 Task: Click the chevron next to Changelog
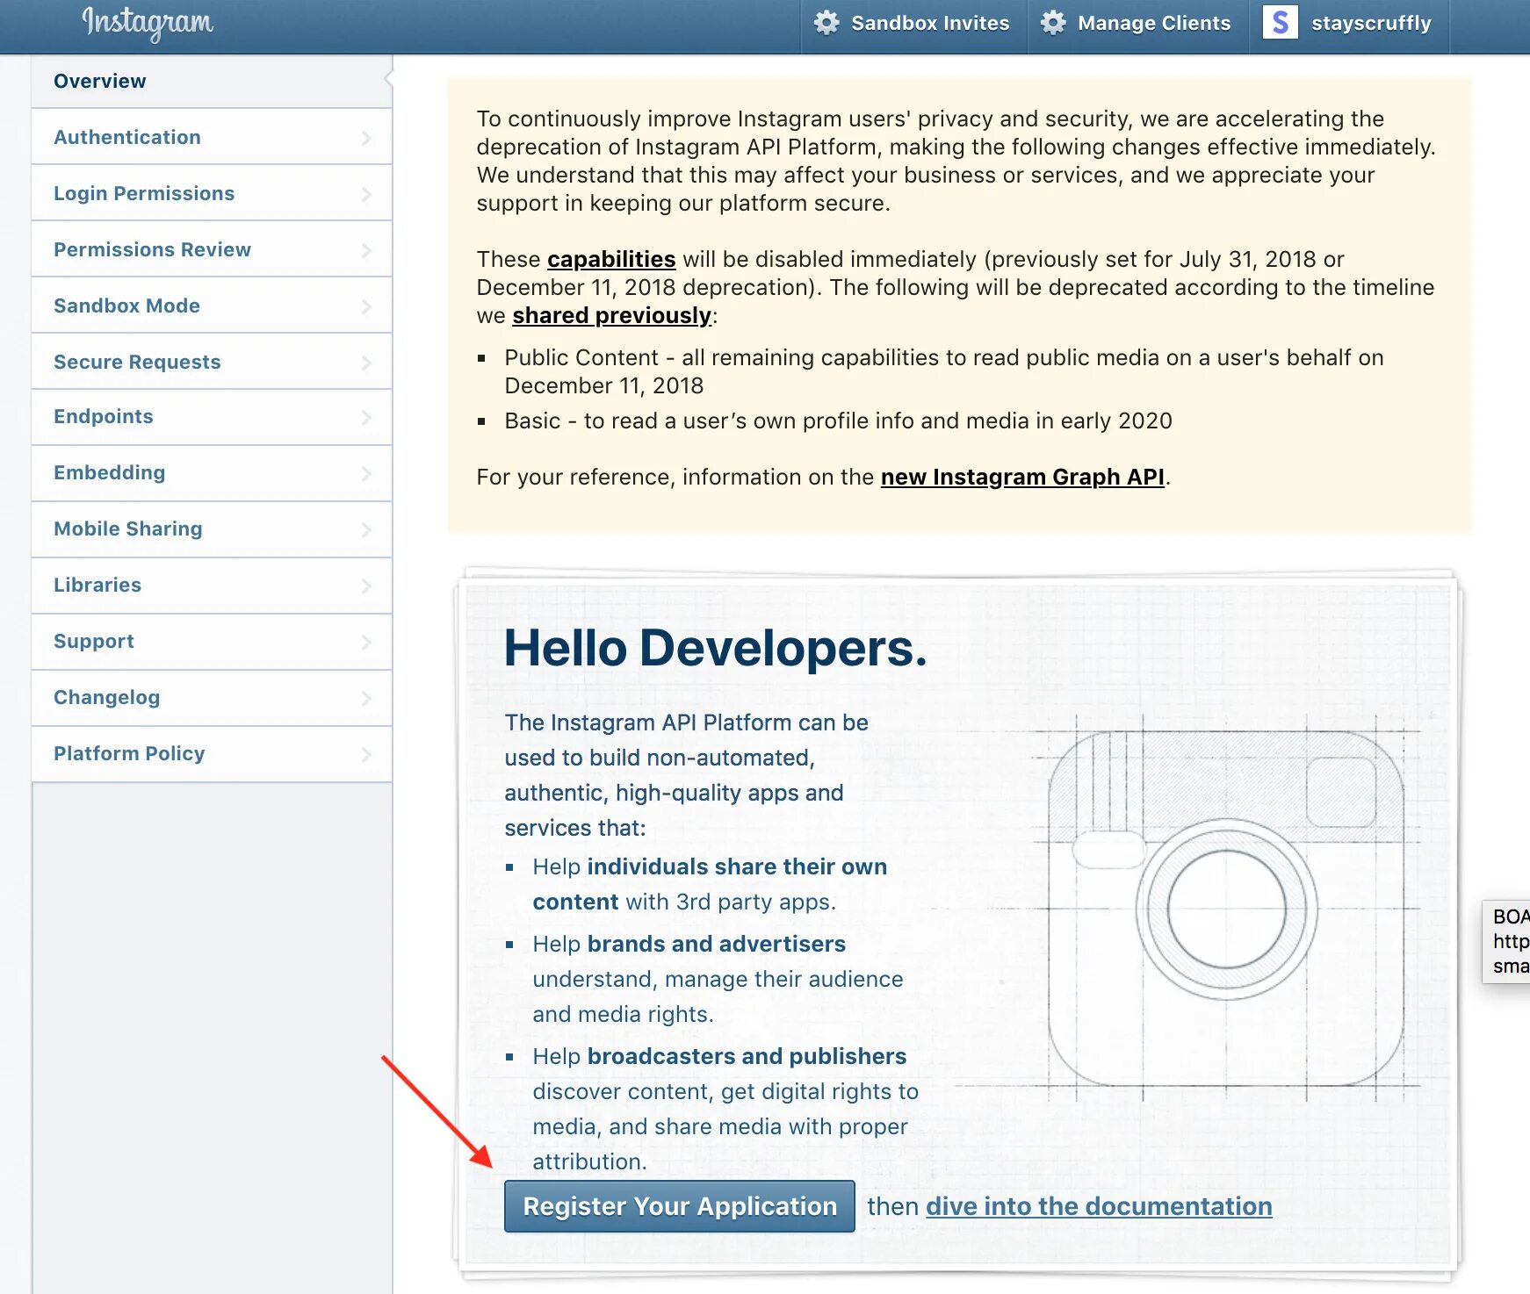(x=366, y=699)
